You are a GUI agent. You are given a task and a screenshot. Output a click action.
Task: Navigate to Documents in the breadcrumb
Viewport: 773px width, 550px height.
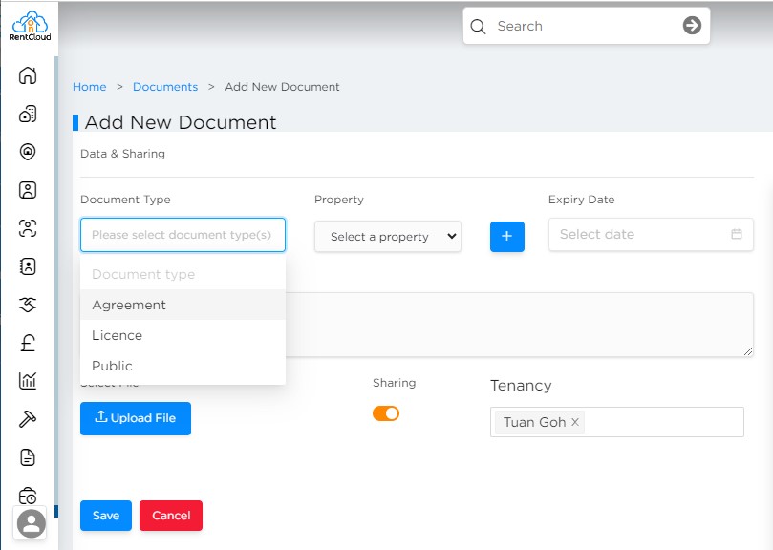pyautogui.click(x=165, y=87)
